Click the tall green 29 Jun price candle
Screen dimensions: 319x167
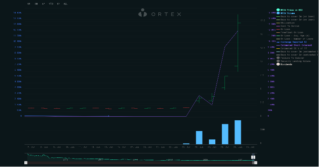click(x=238, y=43)
